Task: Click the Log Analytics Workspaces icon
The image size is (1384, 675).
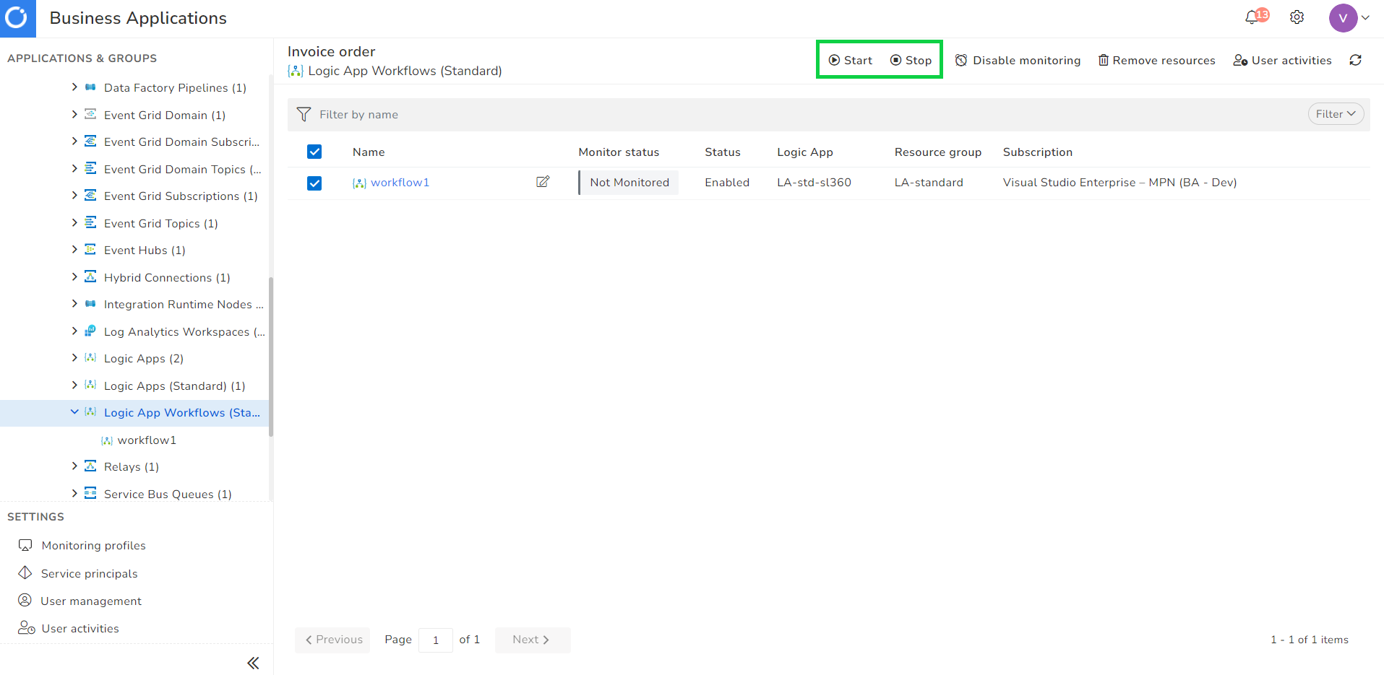Action: (90, 331)
